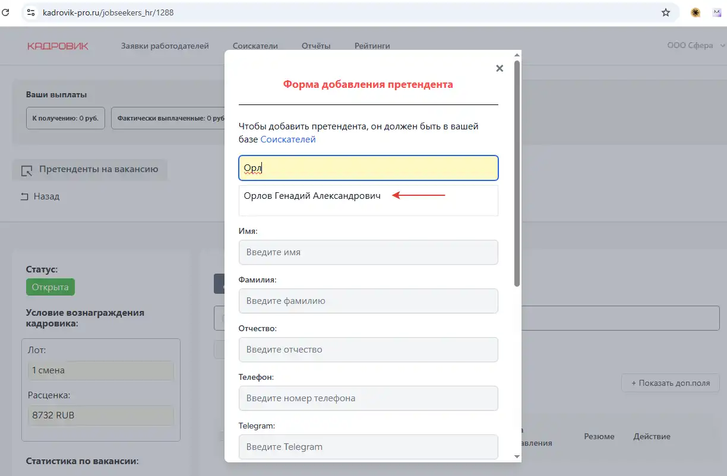The height and width of the screenshot is (476, 727).
Task: Click the applicant search field containing Орл
Action: (x=368, y=168)
